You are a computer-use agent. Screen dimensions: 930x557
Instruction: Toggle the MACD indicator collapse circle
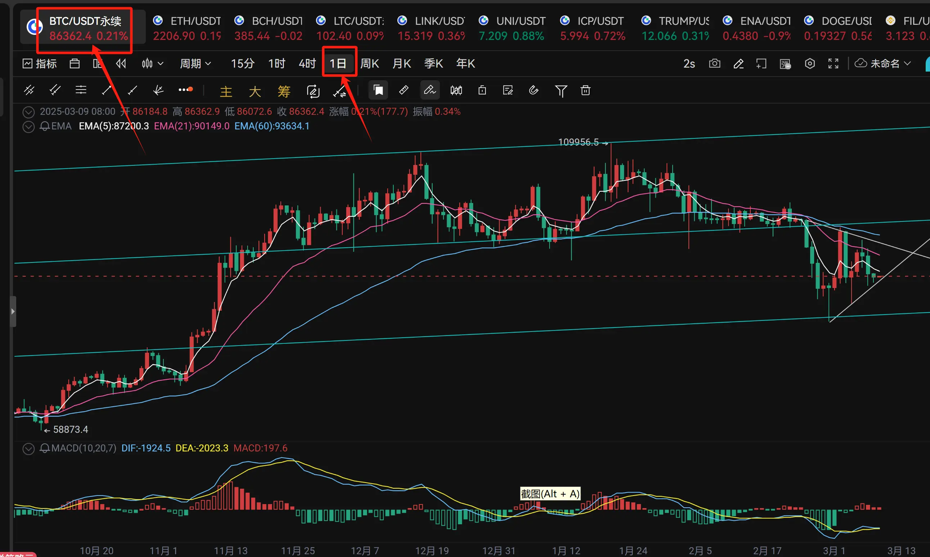coord(28,448)
